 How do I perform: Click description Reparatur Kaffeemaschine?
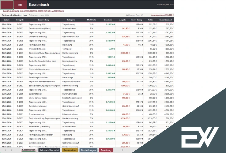pyautogui.click(x=42, y=81)
